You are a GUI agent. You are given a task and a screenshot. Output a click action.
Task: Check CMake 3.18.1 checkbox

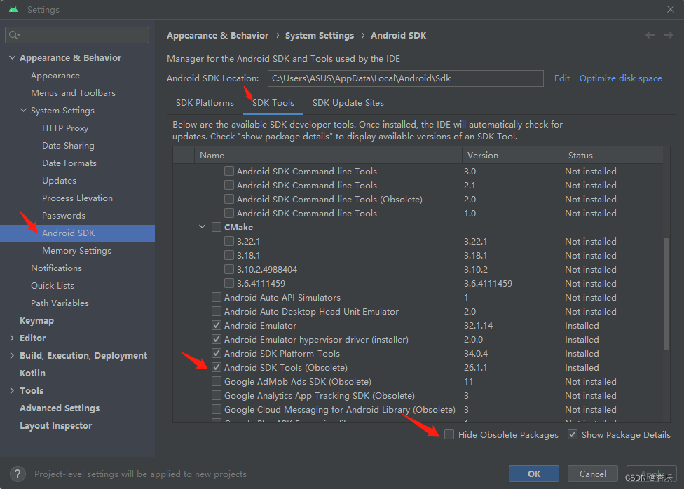pyautogui.click(x=229, y=255)
